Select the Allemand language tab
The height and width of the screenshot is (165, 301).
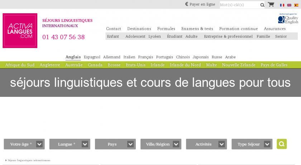pyautogui.click(x=112, y=57)
